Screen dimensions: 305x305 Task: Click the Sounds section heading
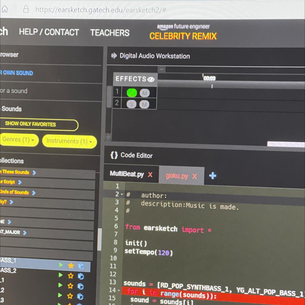coord(11,109)
